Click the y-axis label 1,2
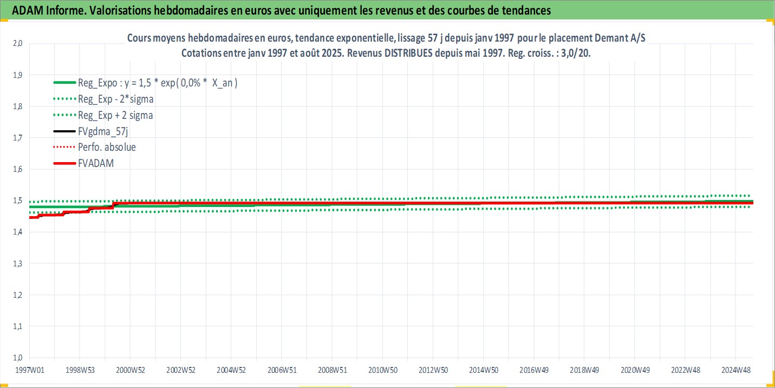Screen dimensions: 775x388 [17, 295]
